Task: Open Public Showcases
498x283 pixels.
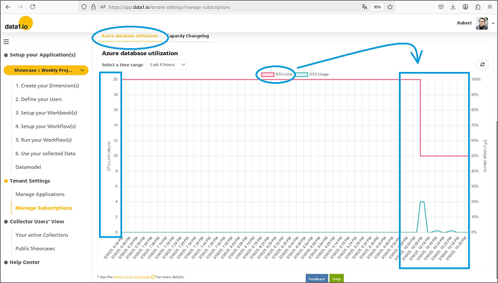Action: click(x=35, y=248)
